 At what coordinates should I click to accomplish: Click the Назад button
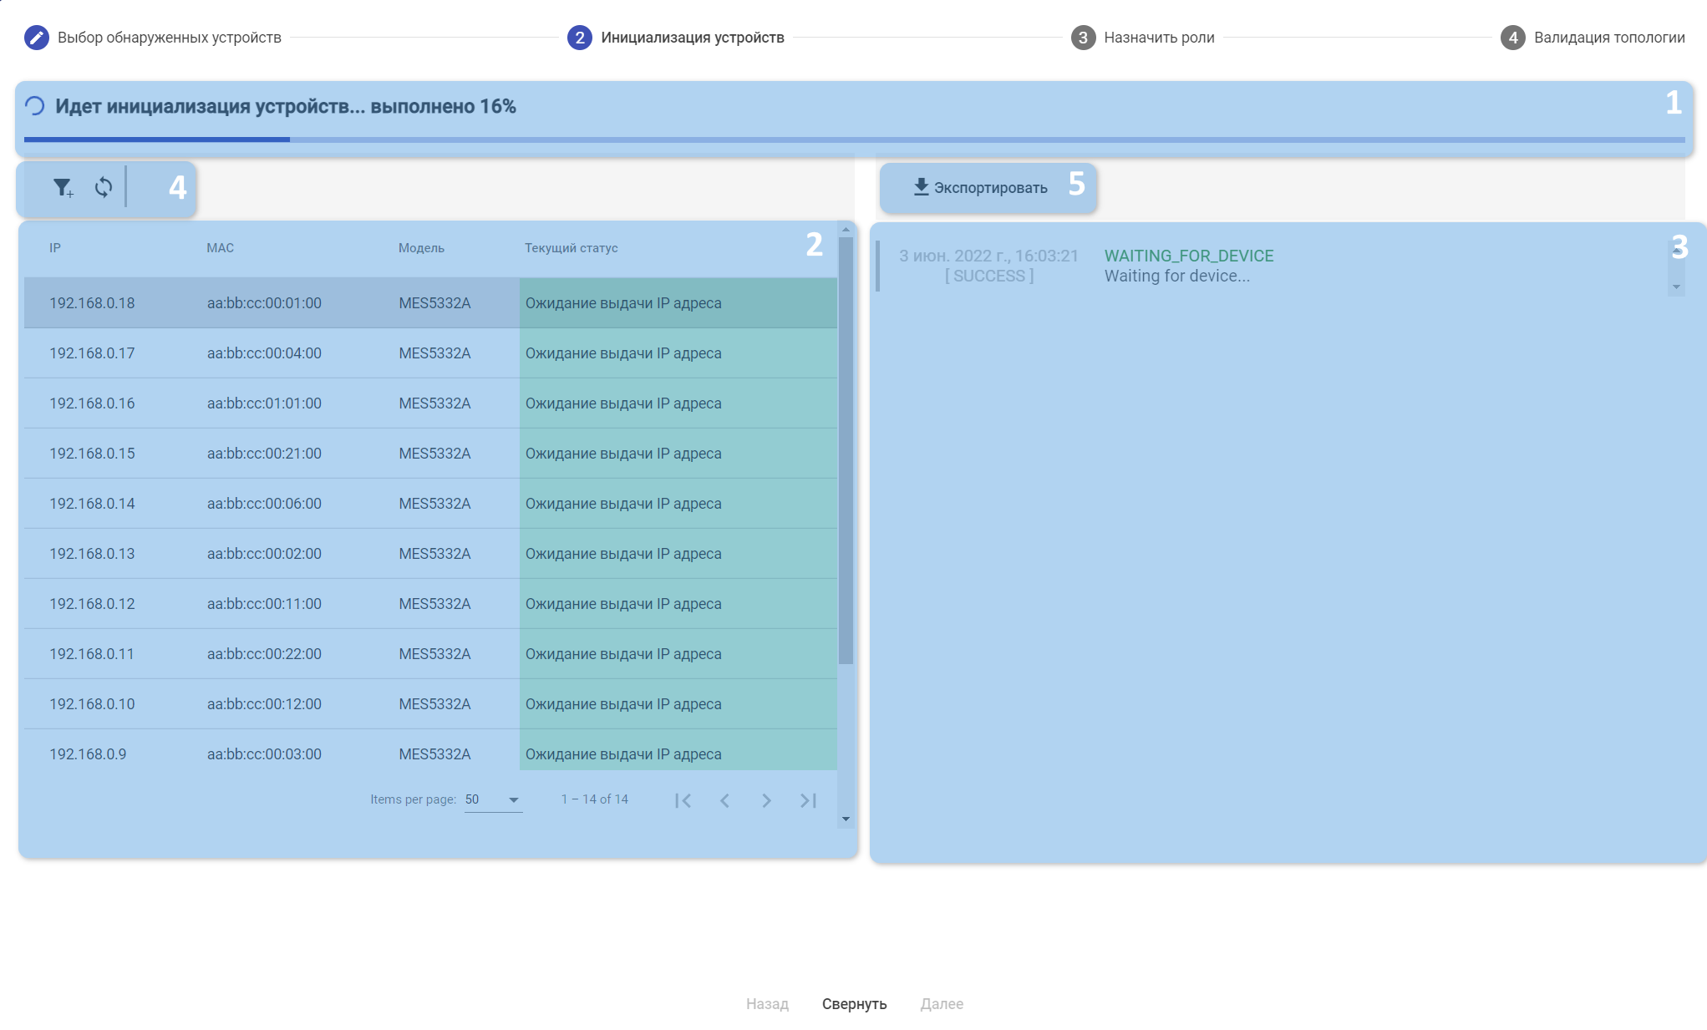coord(767,1003)
